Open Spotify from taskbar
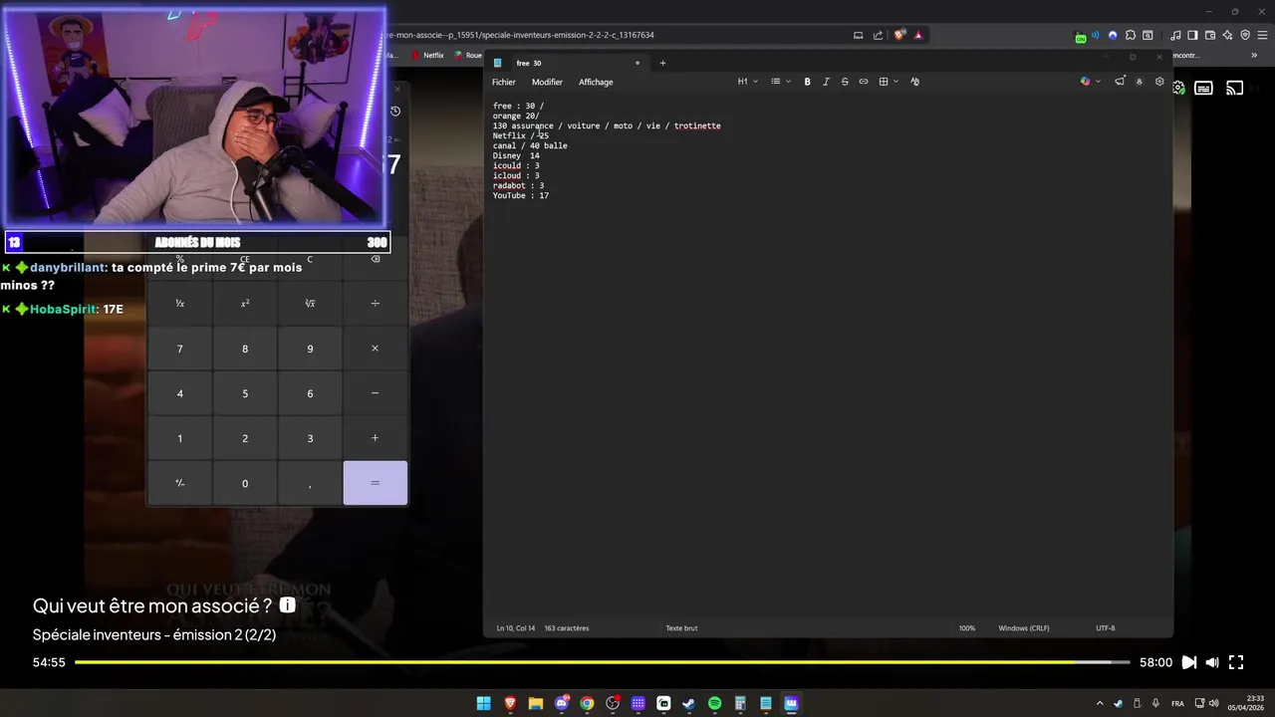The image size is (1275, 717). point(714,703)
